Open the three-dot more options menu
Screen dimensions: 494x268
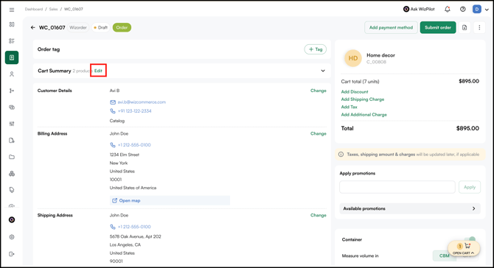pos(479,28)
